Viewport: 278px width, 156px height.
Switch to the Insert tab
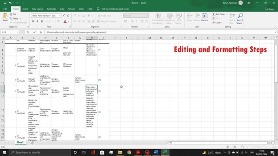pyautogui.click(x=25, y=9)
